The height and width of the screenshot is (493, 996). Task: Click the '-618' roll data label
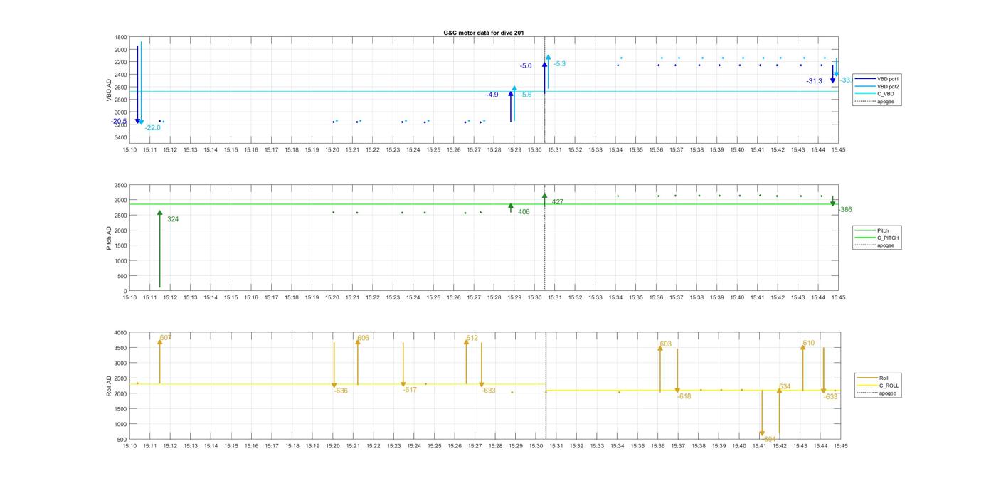[x=684, y=396]
